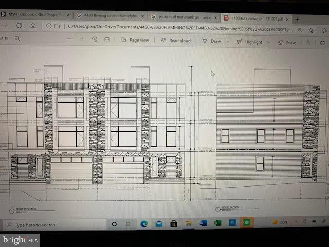Open 4460 fleming street philadelphia tab
This screenshot has width=329, height=247.
point(107,15)
